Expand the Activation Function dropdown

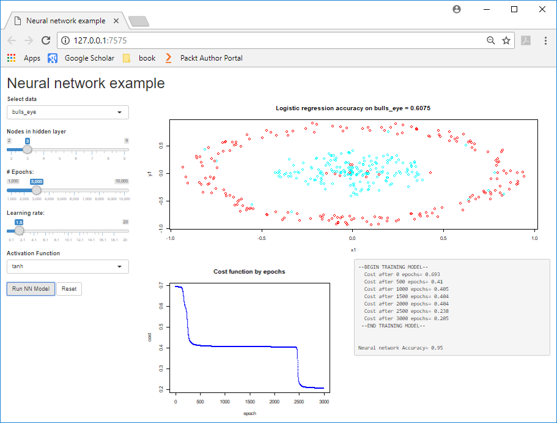tap(68, 267)
